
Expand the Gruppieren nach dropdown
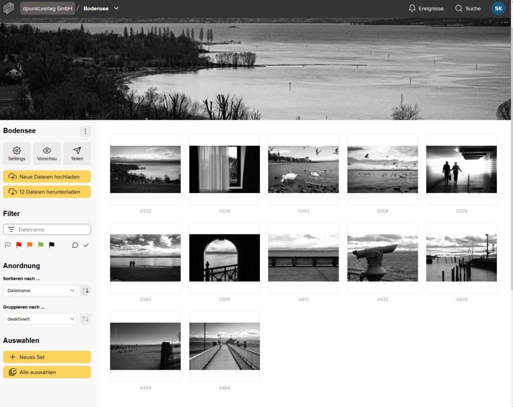click(x=40, y=319)
